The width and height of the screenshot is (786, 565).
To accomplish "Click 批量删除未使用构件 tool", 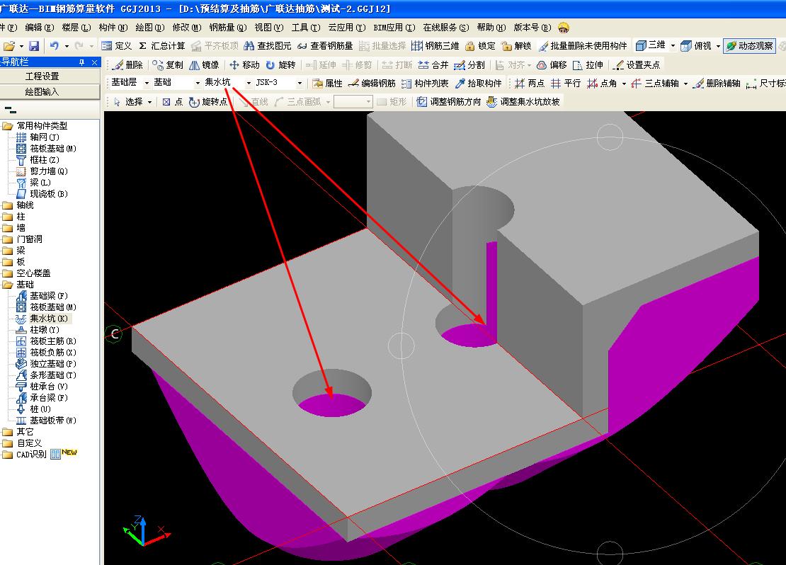I will pos(583,46).
